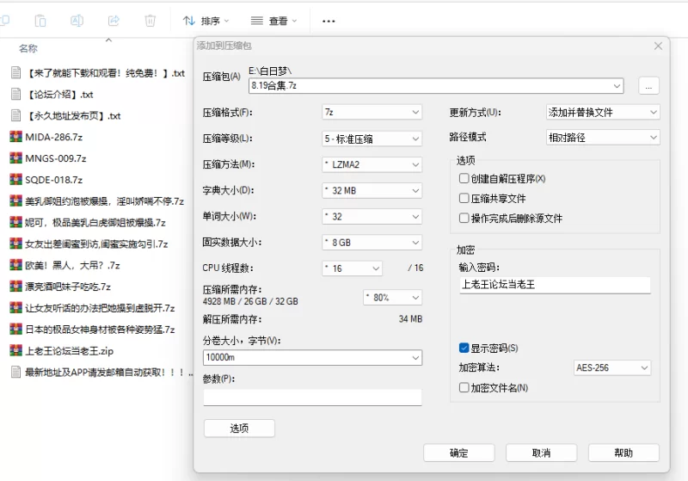Click the file name 【永久地址发布页】.txt

(73, 116)
